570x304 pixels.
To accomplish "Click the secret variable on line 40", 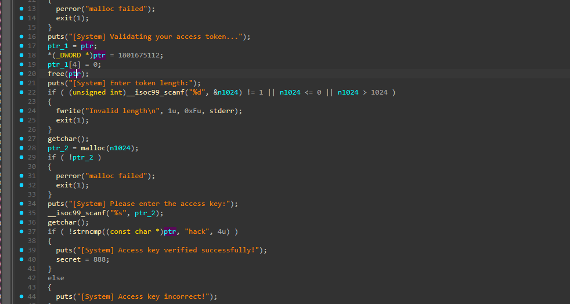I will click(68, 259).
